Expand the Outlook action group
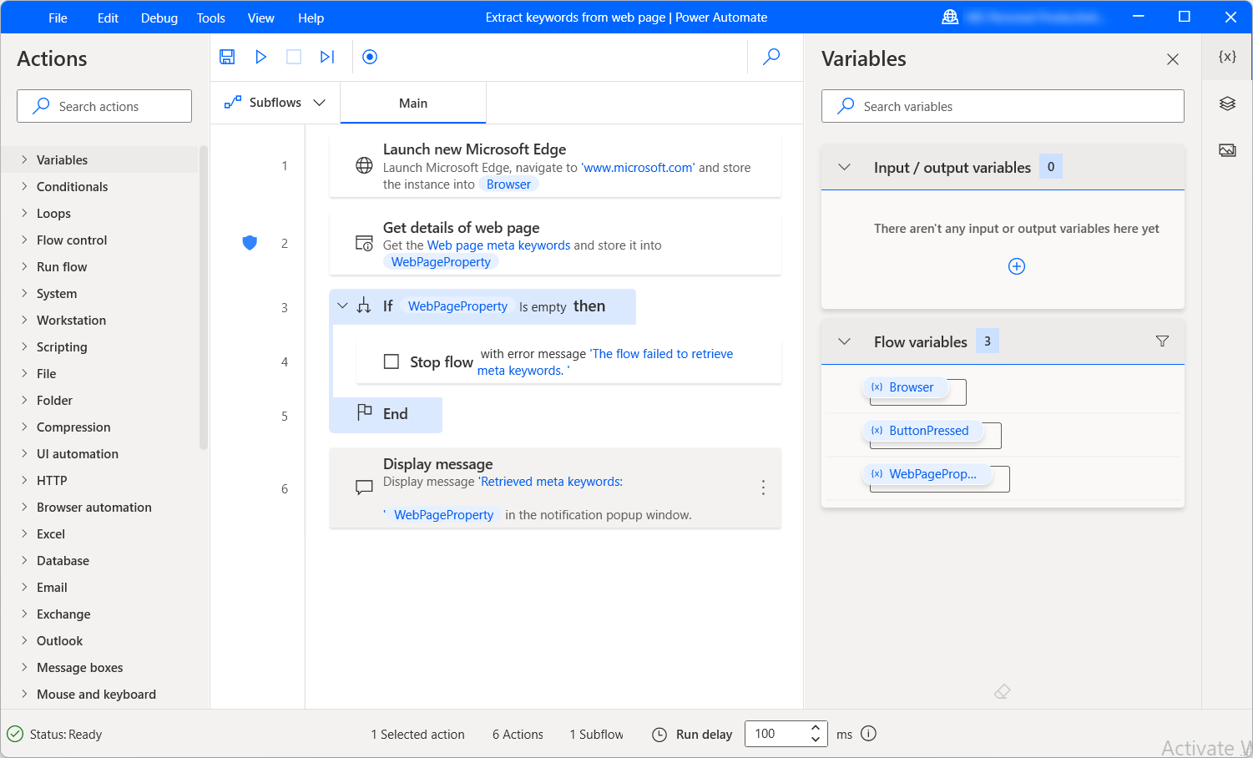The image size is (1253, 758). [23, 640]
